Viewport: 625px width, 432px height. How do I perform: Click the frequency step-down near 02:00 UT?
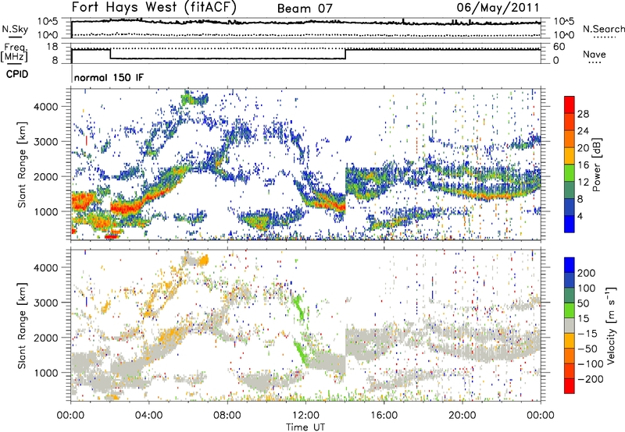point(110,54)
